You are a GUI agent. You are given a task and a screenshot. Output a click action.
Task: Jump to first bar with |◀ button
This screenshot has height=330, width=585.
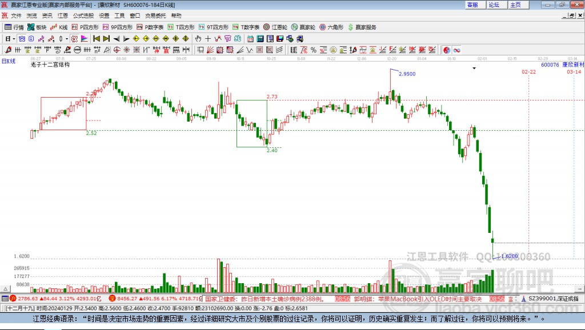[x=96, y=39]
